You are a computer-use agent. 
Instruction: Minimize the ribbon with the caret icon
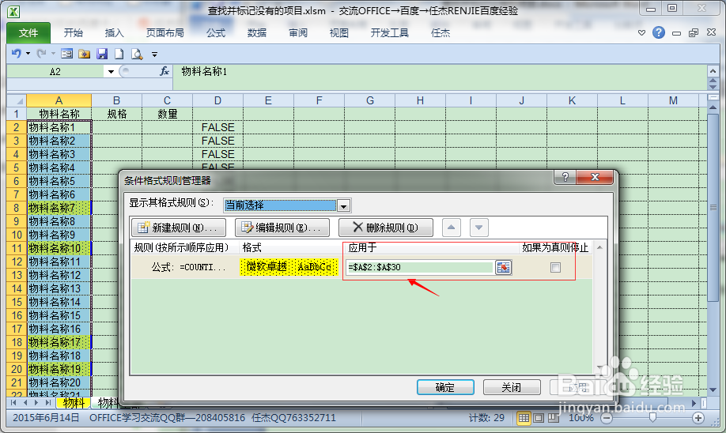pyautogui.click(x=641, y=33)
